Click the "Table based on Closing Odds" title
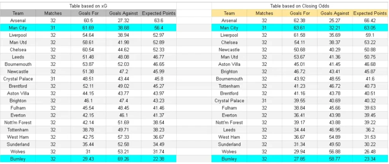This screenshot has height=164, width=389. (x=299, y=6)
